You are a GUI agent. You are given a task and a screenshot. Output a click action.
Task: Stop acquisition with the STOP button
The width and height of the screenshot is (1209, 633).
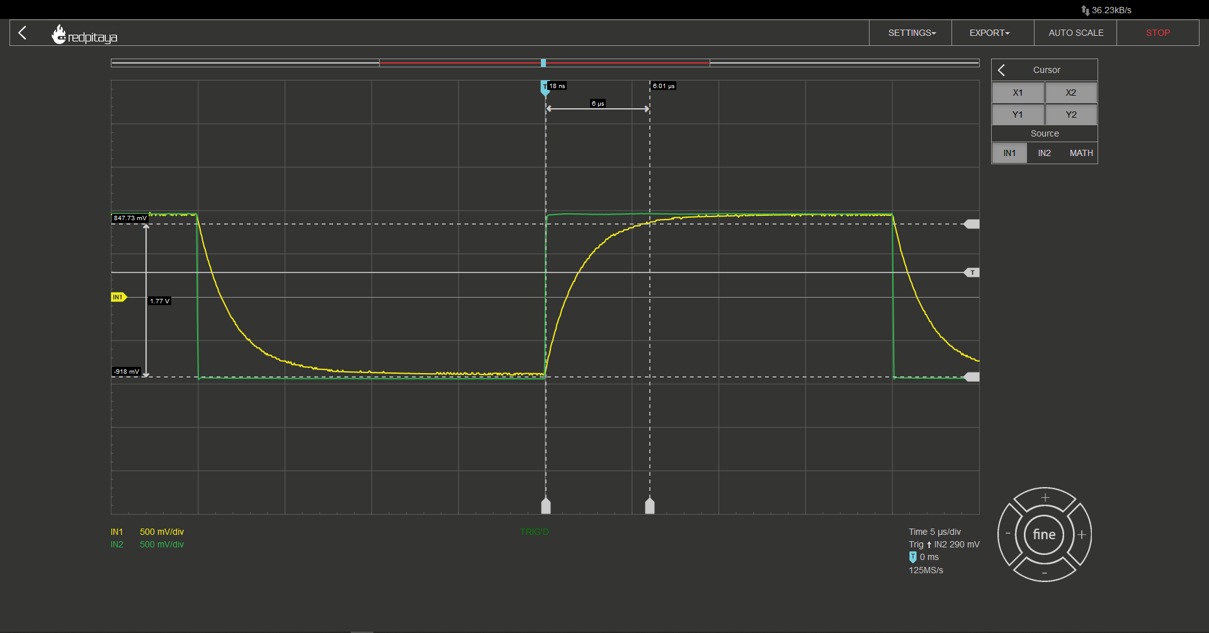pyautogui.click(x=1157, y=33)
